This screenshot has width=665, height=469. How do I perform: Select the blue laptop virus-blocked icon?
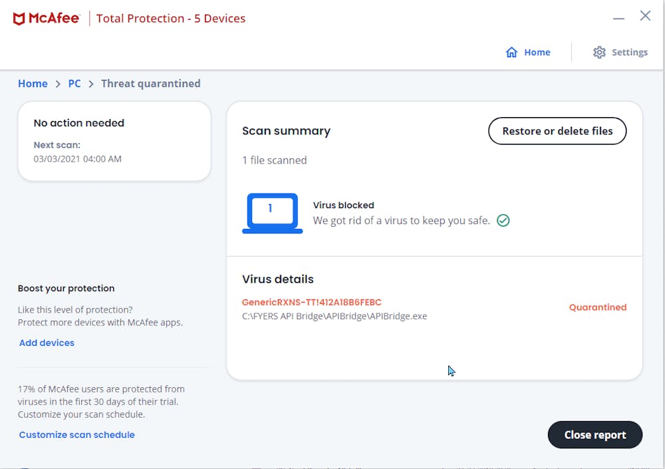[272, 213]
